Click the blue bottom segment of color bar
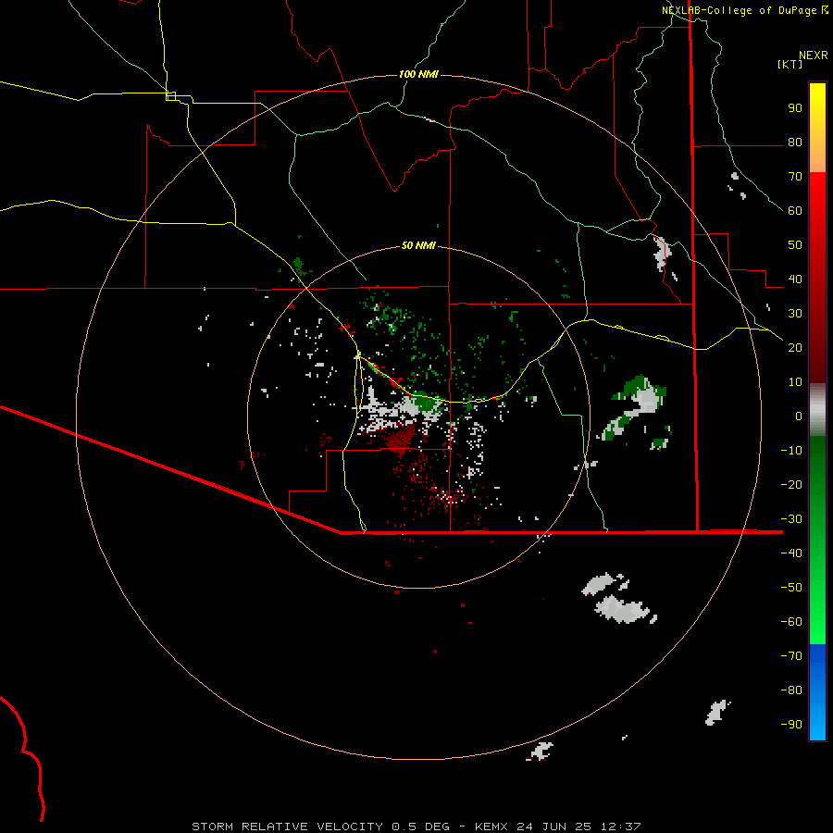Viewport: 833px width, 833px height. click(x=817, y=692)
